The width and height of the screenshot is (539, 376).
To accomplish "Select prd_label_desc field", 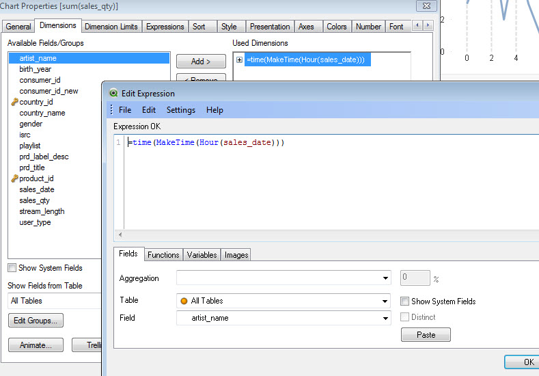I will [x=44, y=157].
